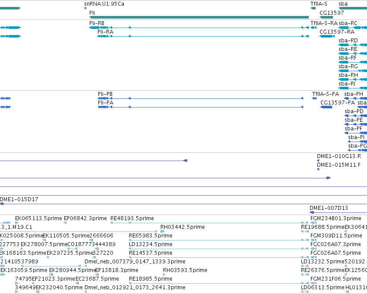Screen dimensions: 367x294
Task: Click the sba-RG transcript
Action: [x=353, y=71]
